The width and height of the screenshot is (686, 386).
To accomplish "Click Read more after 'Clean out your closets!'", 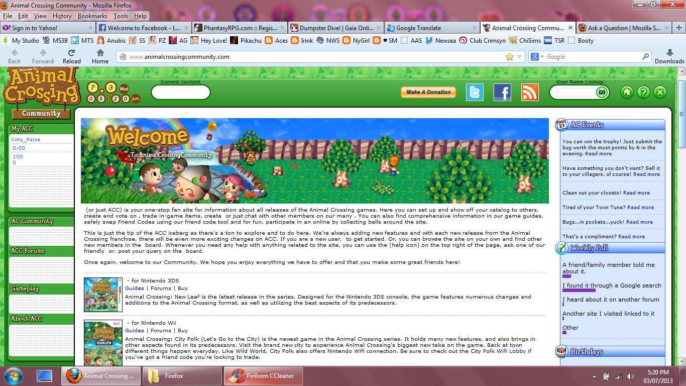I will (636, 193).
